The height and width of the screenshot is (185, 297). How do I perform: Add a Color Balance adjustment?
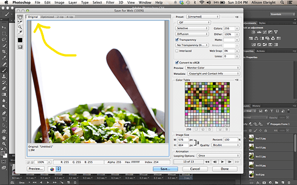point(256,39)
